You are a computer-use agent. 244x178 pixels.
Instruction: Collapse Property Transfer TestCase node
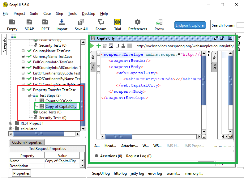pyautogui.click(x=23, y=90)
